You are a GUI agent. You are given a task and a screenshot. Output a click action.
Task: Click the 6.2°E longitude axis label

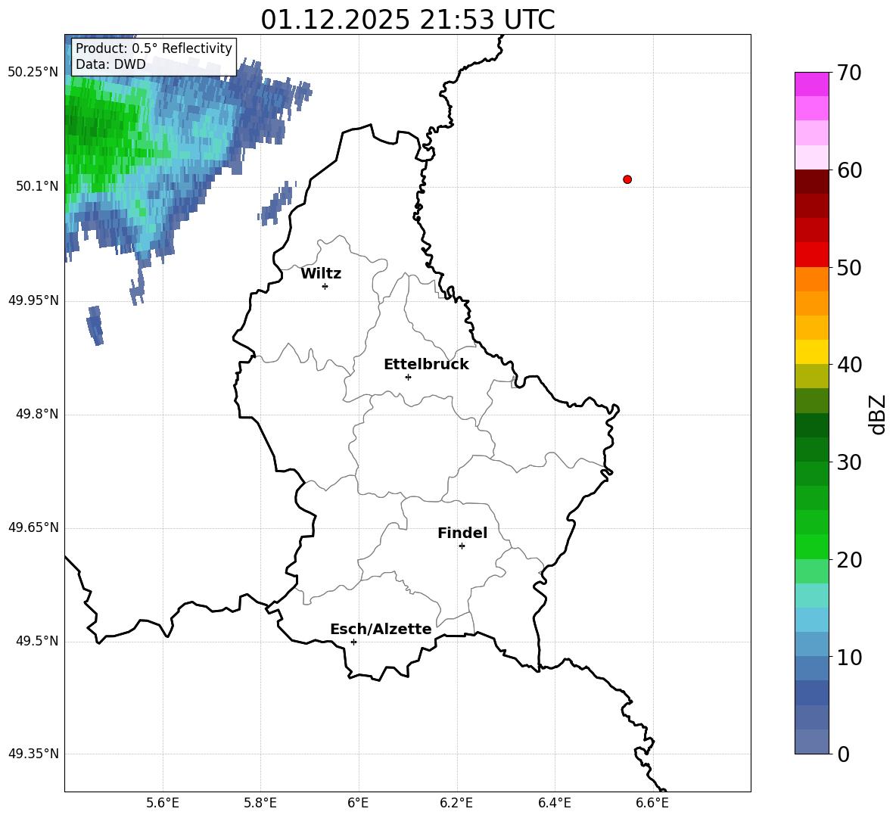point(456,803)
